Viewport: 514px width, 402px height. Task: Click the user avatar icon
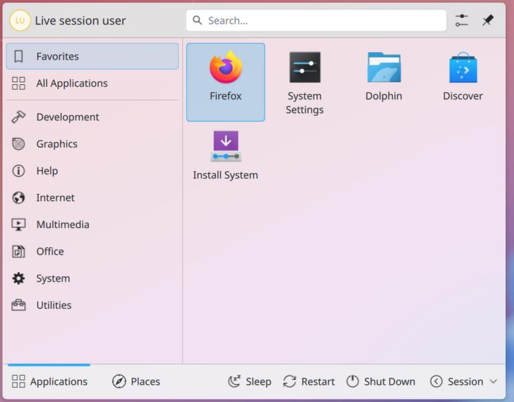(20, 20)
